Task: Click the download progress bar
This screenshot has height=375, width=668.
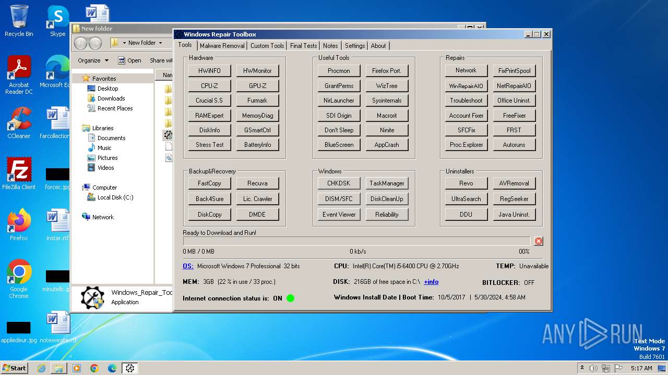Action: [x=356, y=241]
